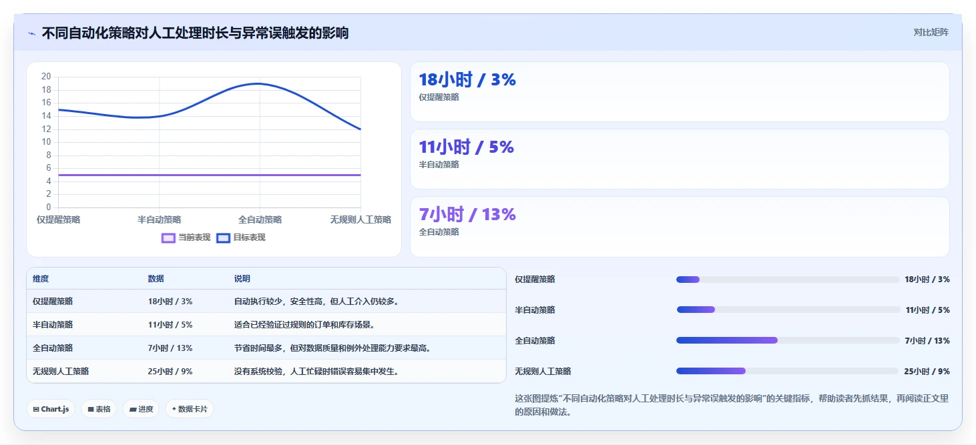Click the 7小时 / 13% table cell
Viewport: 976px width, 445px height.
[x=170, y=348]
